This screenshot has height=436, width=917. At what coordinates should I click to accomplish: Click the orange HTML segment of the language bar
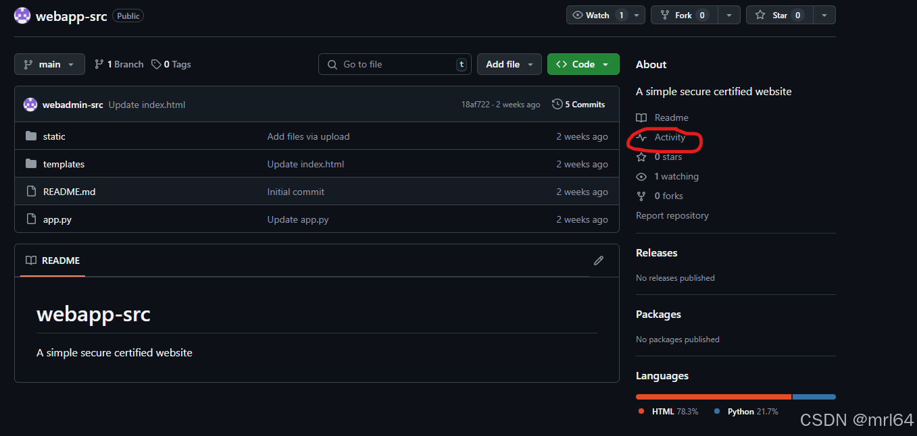click(x=714, y=397)
